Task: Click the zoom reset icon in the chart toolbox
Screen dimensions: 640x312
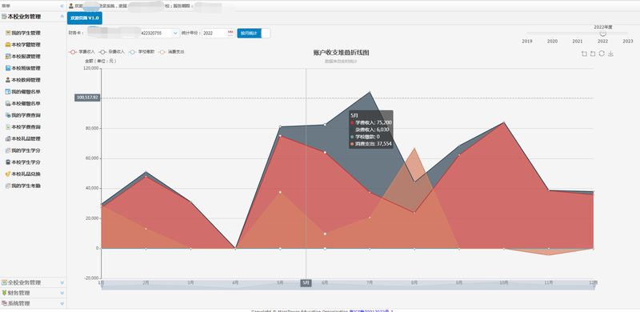Action: click(x=593, y=54)
